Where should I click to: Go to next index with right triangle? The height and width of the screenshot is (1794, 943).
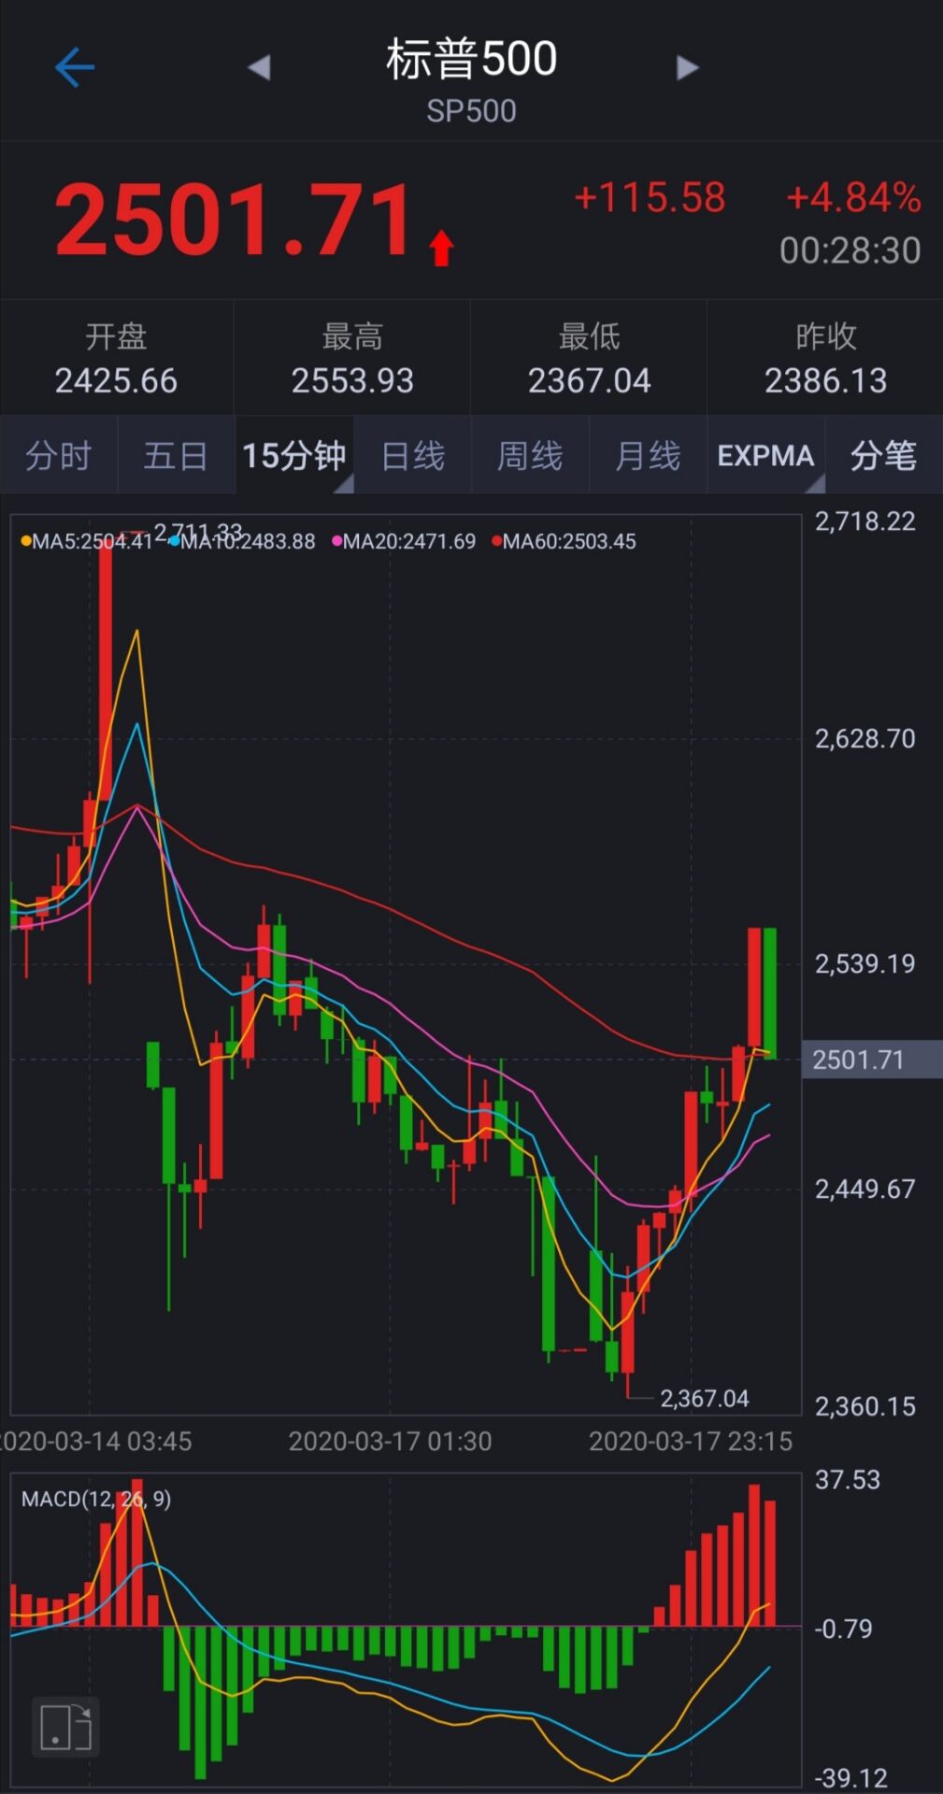click(x=687, y=67)
